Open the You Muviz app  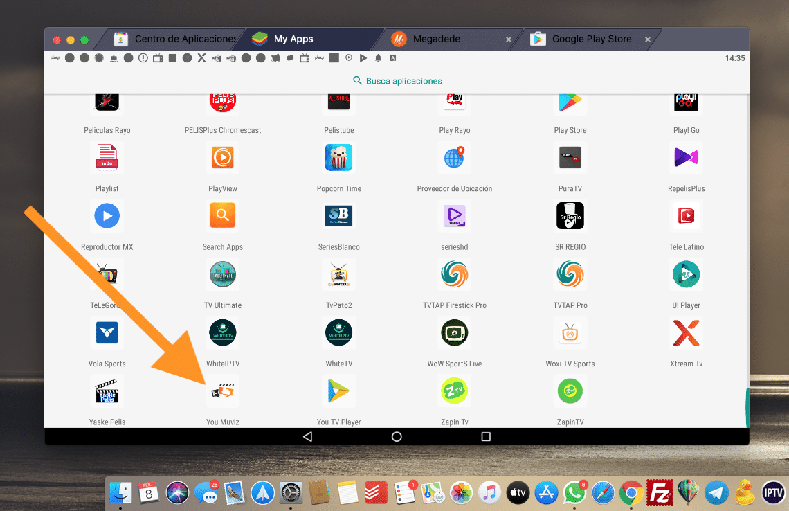pos(222,392)
